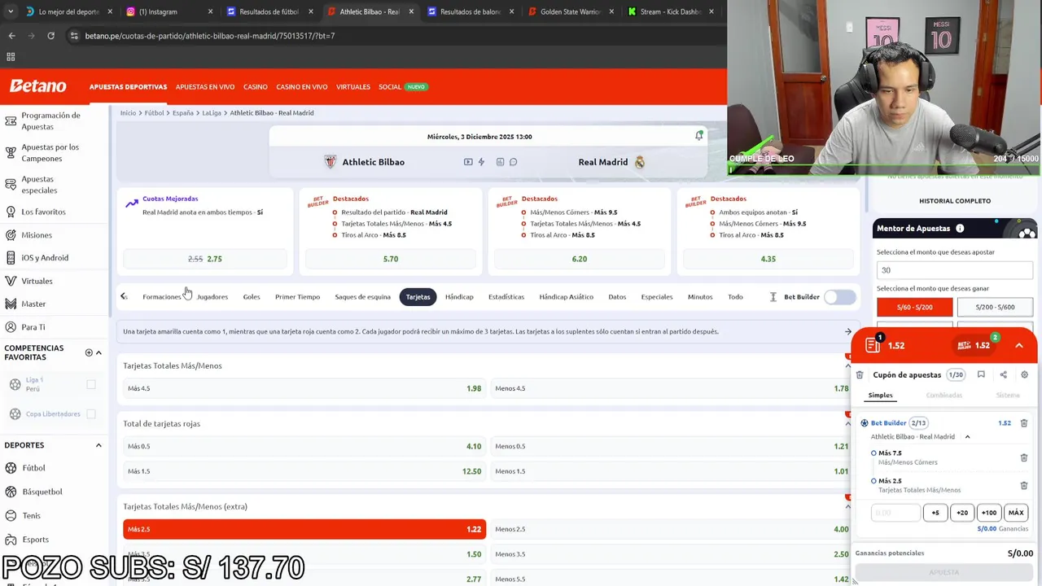Edit the Mentor de Apuestas amount field showing 30

tap(955, 270)
